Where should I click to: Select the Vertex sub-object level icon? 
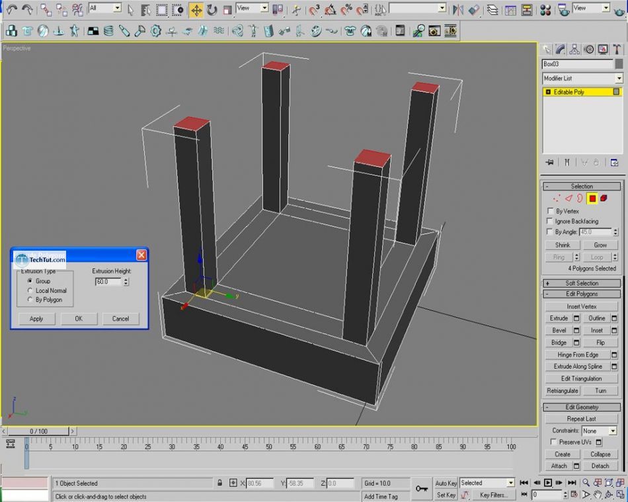coord(557,198)
